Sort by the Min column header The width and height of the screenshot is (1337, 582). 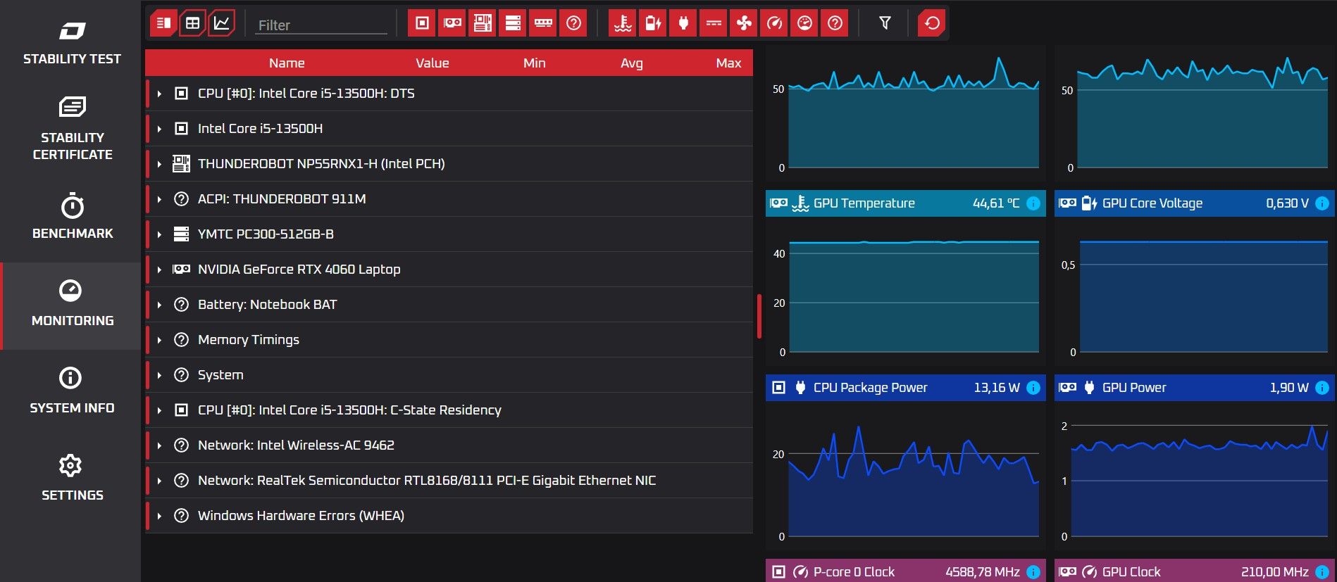point(534,63)
